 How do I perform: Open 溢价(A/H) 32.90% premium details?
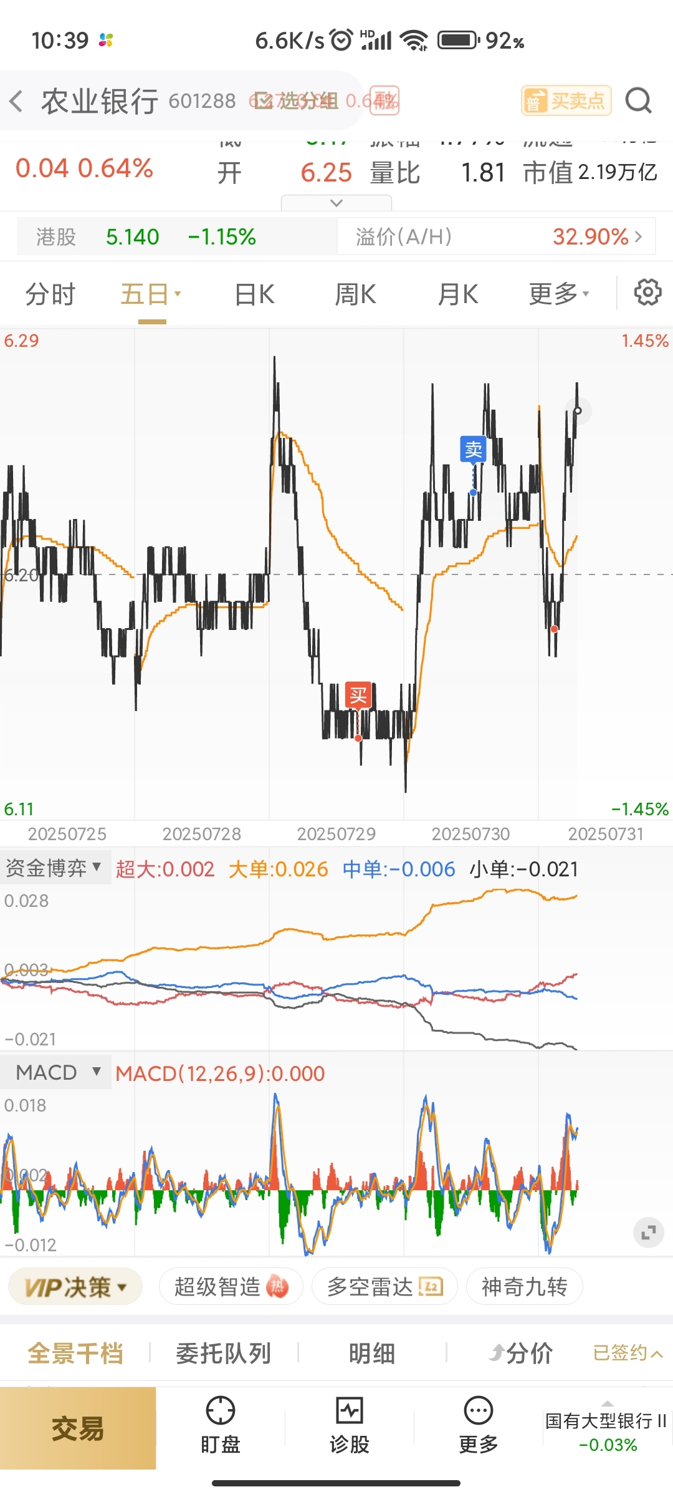[496, 237]
